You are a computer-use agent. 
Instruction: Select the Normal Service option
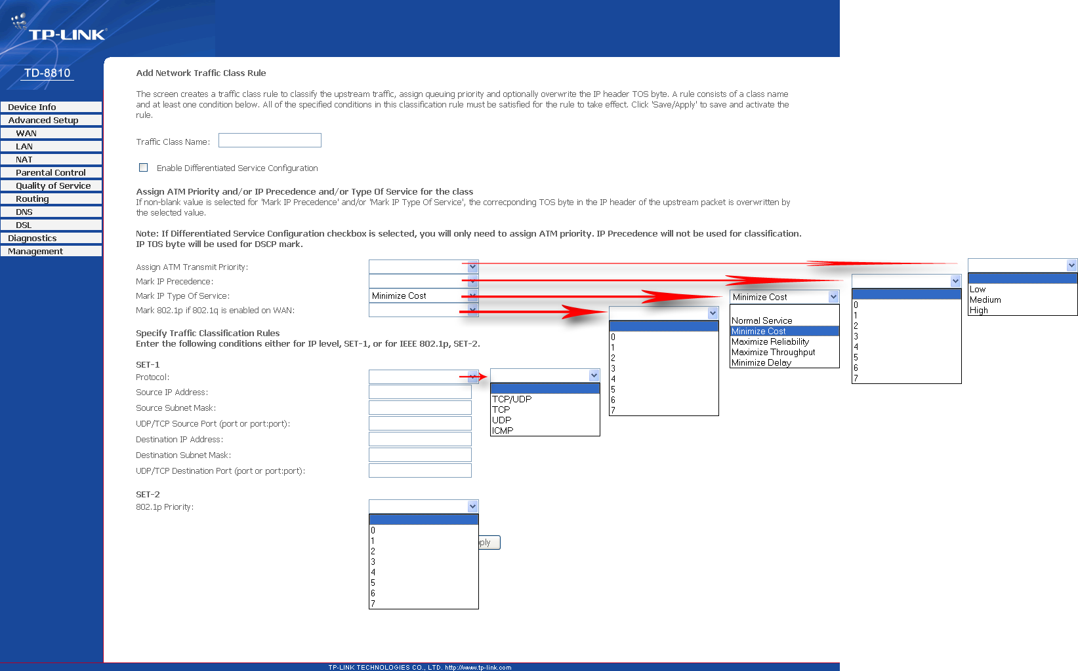(x=784, y=320)
